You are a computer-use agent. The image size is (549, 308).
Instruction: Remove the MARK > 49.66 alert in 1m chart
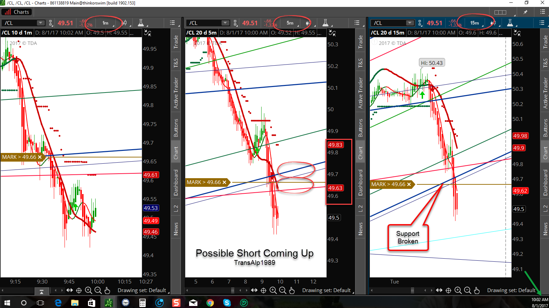point(40,157)
